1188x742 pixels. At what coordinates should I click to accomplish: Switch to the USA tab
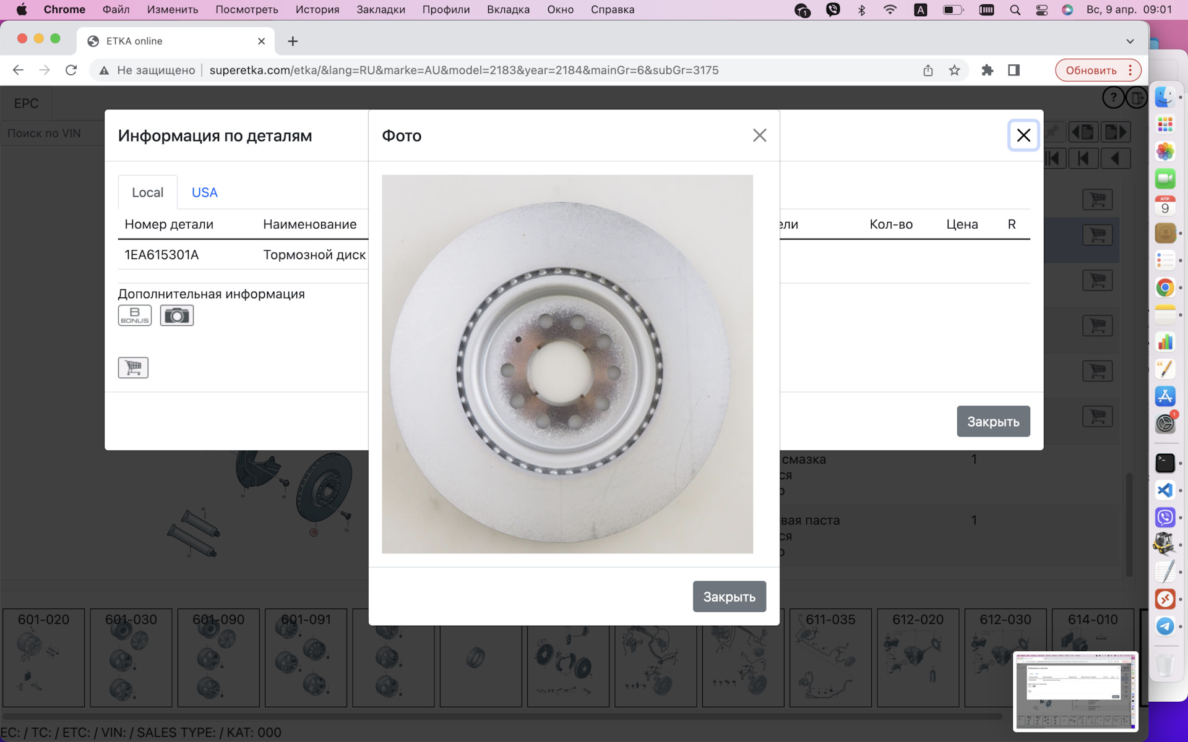point(204,192)
